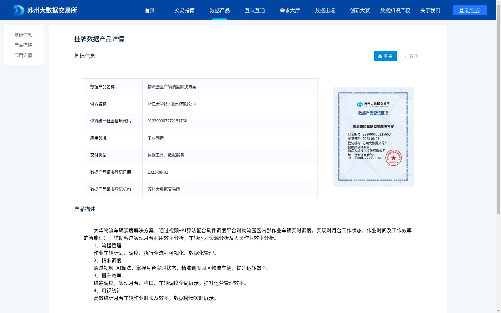Select the 苏州大数据交易所 registrar value in table

pos(164,189)
